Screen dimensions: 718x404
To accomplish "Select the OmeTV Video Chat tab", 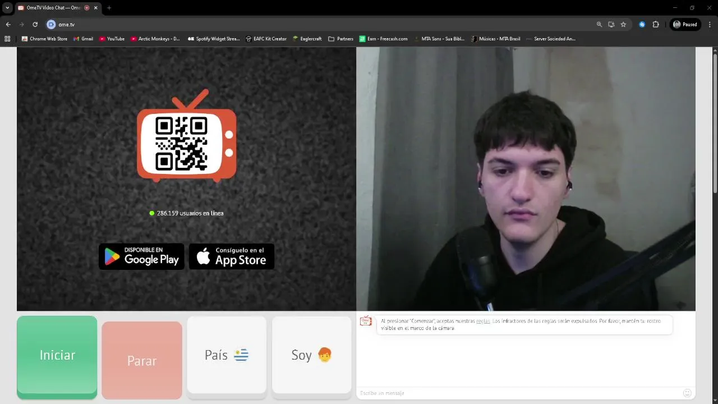I will click(x=53, y=8).
